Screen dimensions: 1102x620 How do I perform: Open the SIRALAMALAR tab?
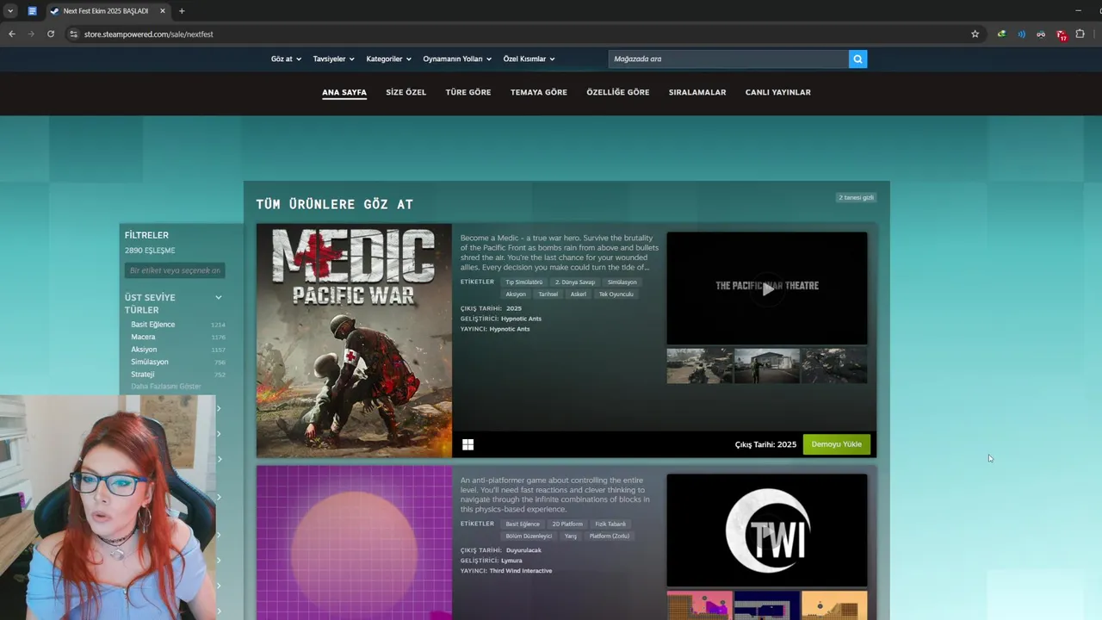[x=697, y=92]
